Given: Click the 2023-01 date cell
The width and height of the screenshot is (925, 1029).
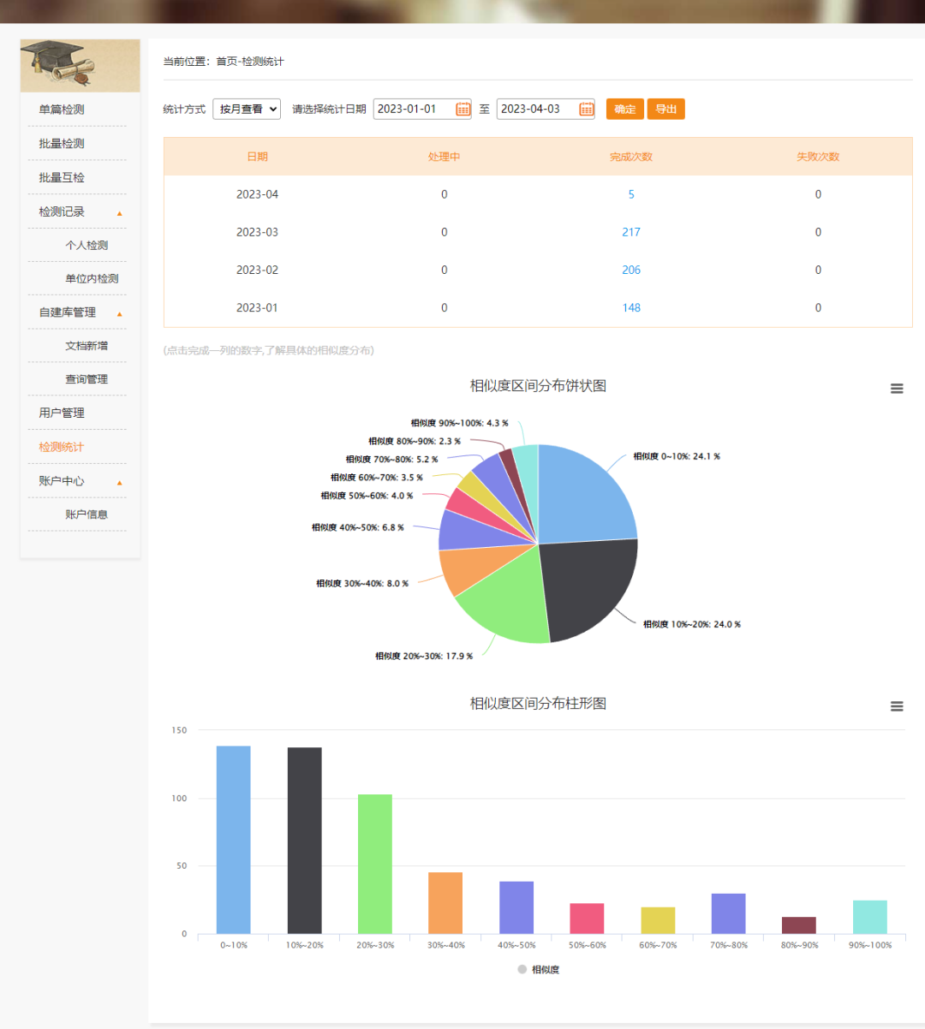Looking at the screenshot, I should point(257,307).
